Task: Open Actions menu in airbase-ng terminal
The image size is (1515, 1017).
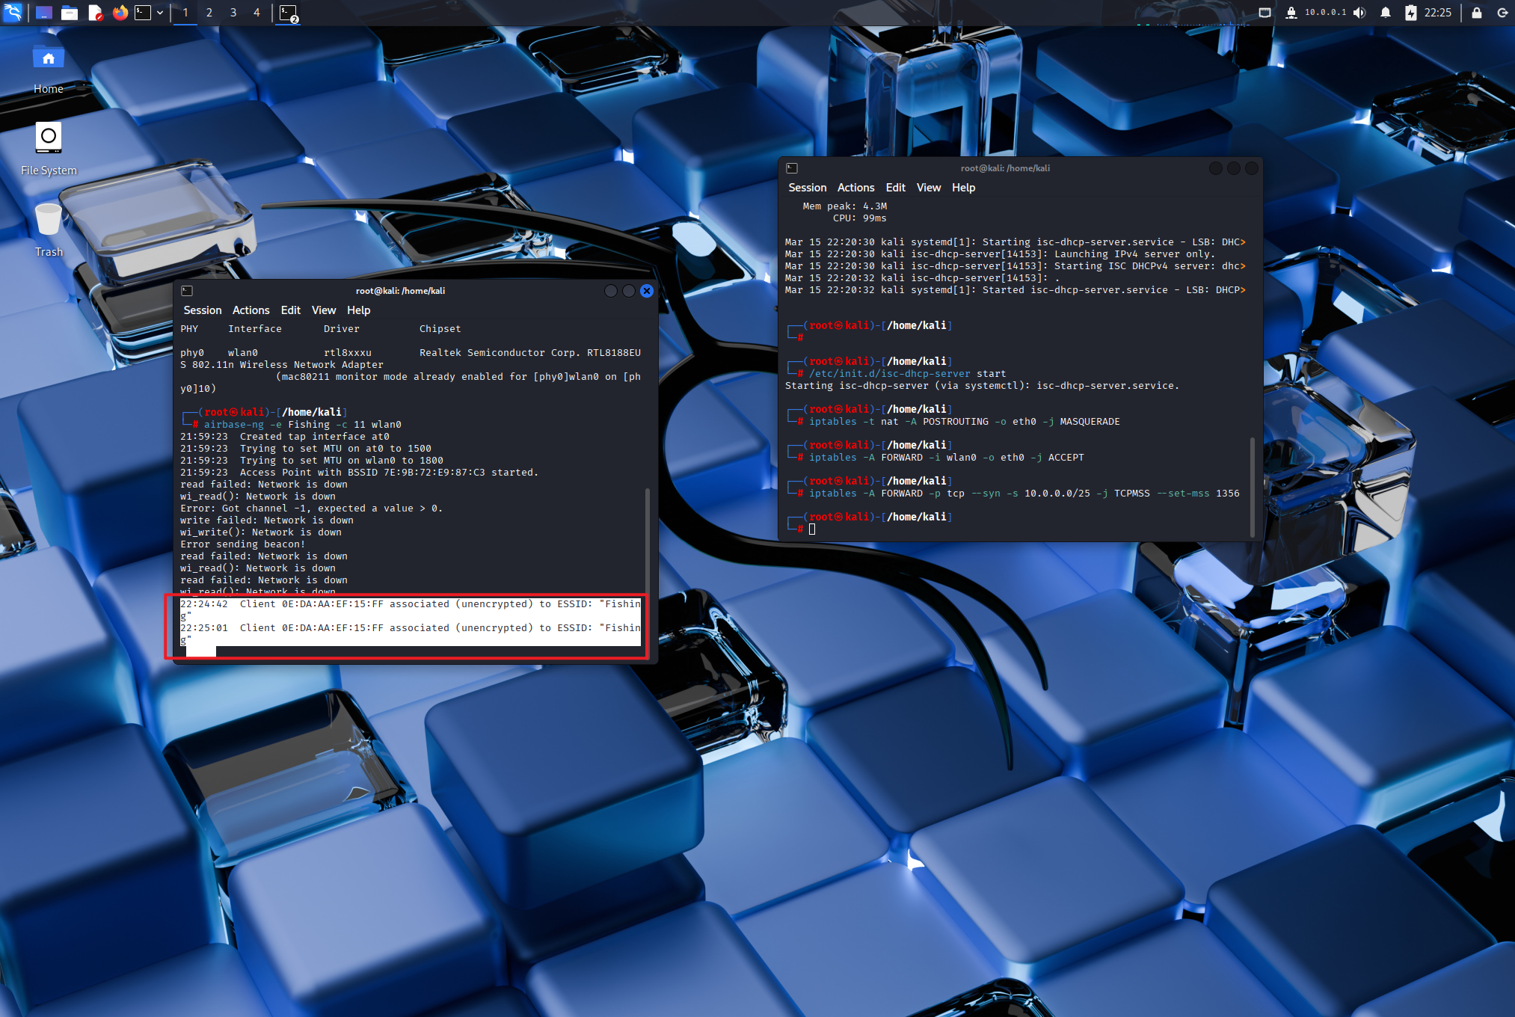Action: [251, 310]
